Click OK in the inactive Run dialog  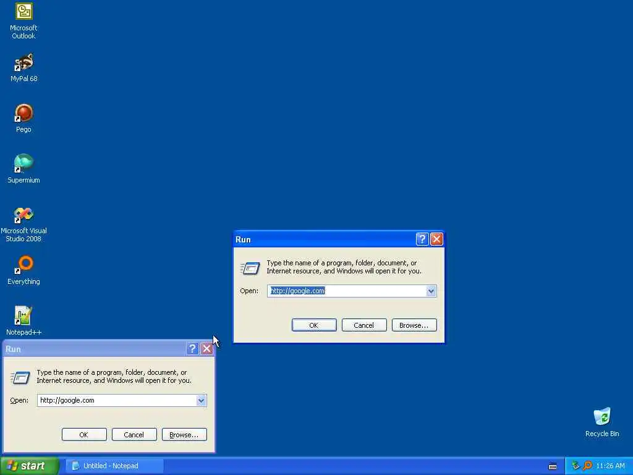[x=84, y=435]
